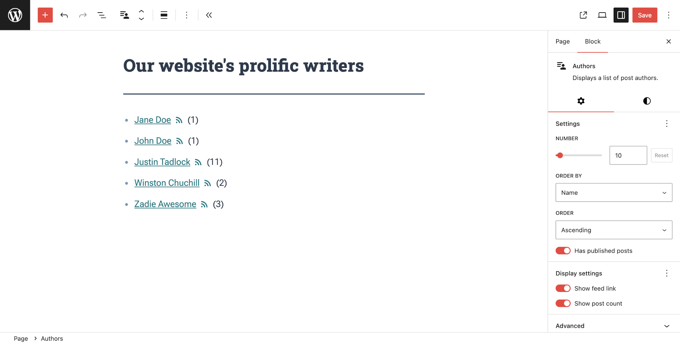This screenshot has width=680, height=344.
Task: Select the Block tab
Action: (x=593, y=41)
